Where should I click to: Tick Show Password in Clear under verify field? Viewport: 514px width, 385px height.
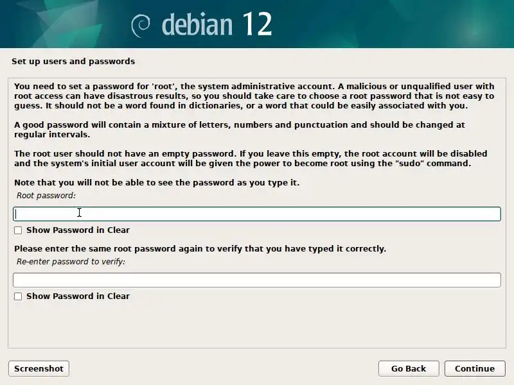[x=18, y=296]
